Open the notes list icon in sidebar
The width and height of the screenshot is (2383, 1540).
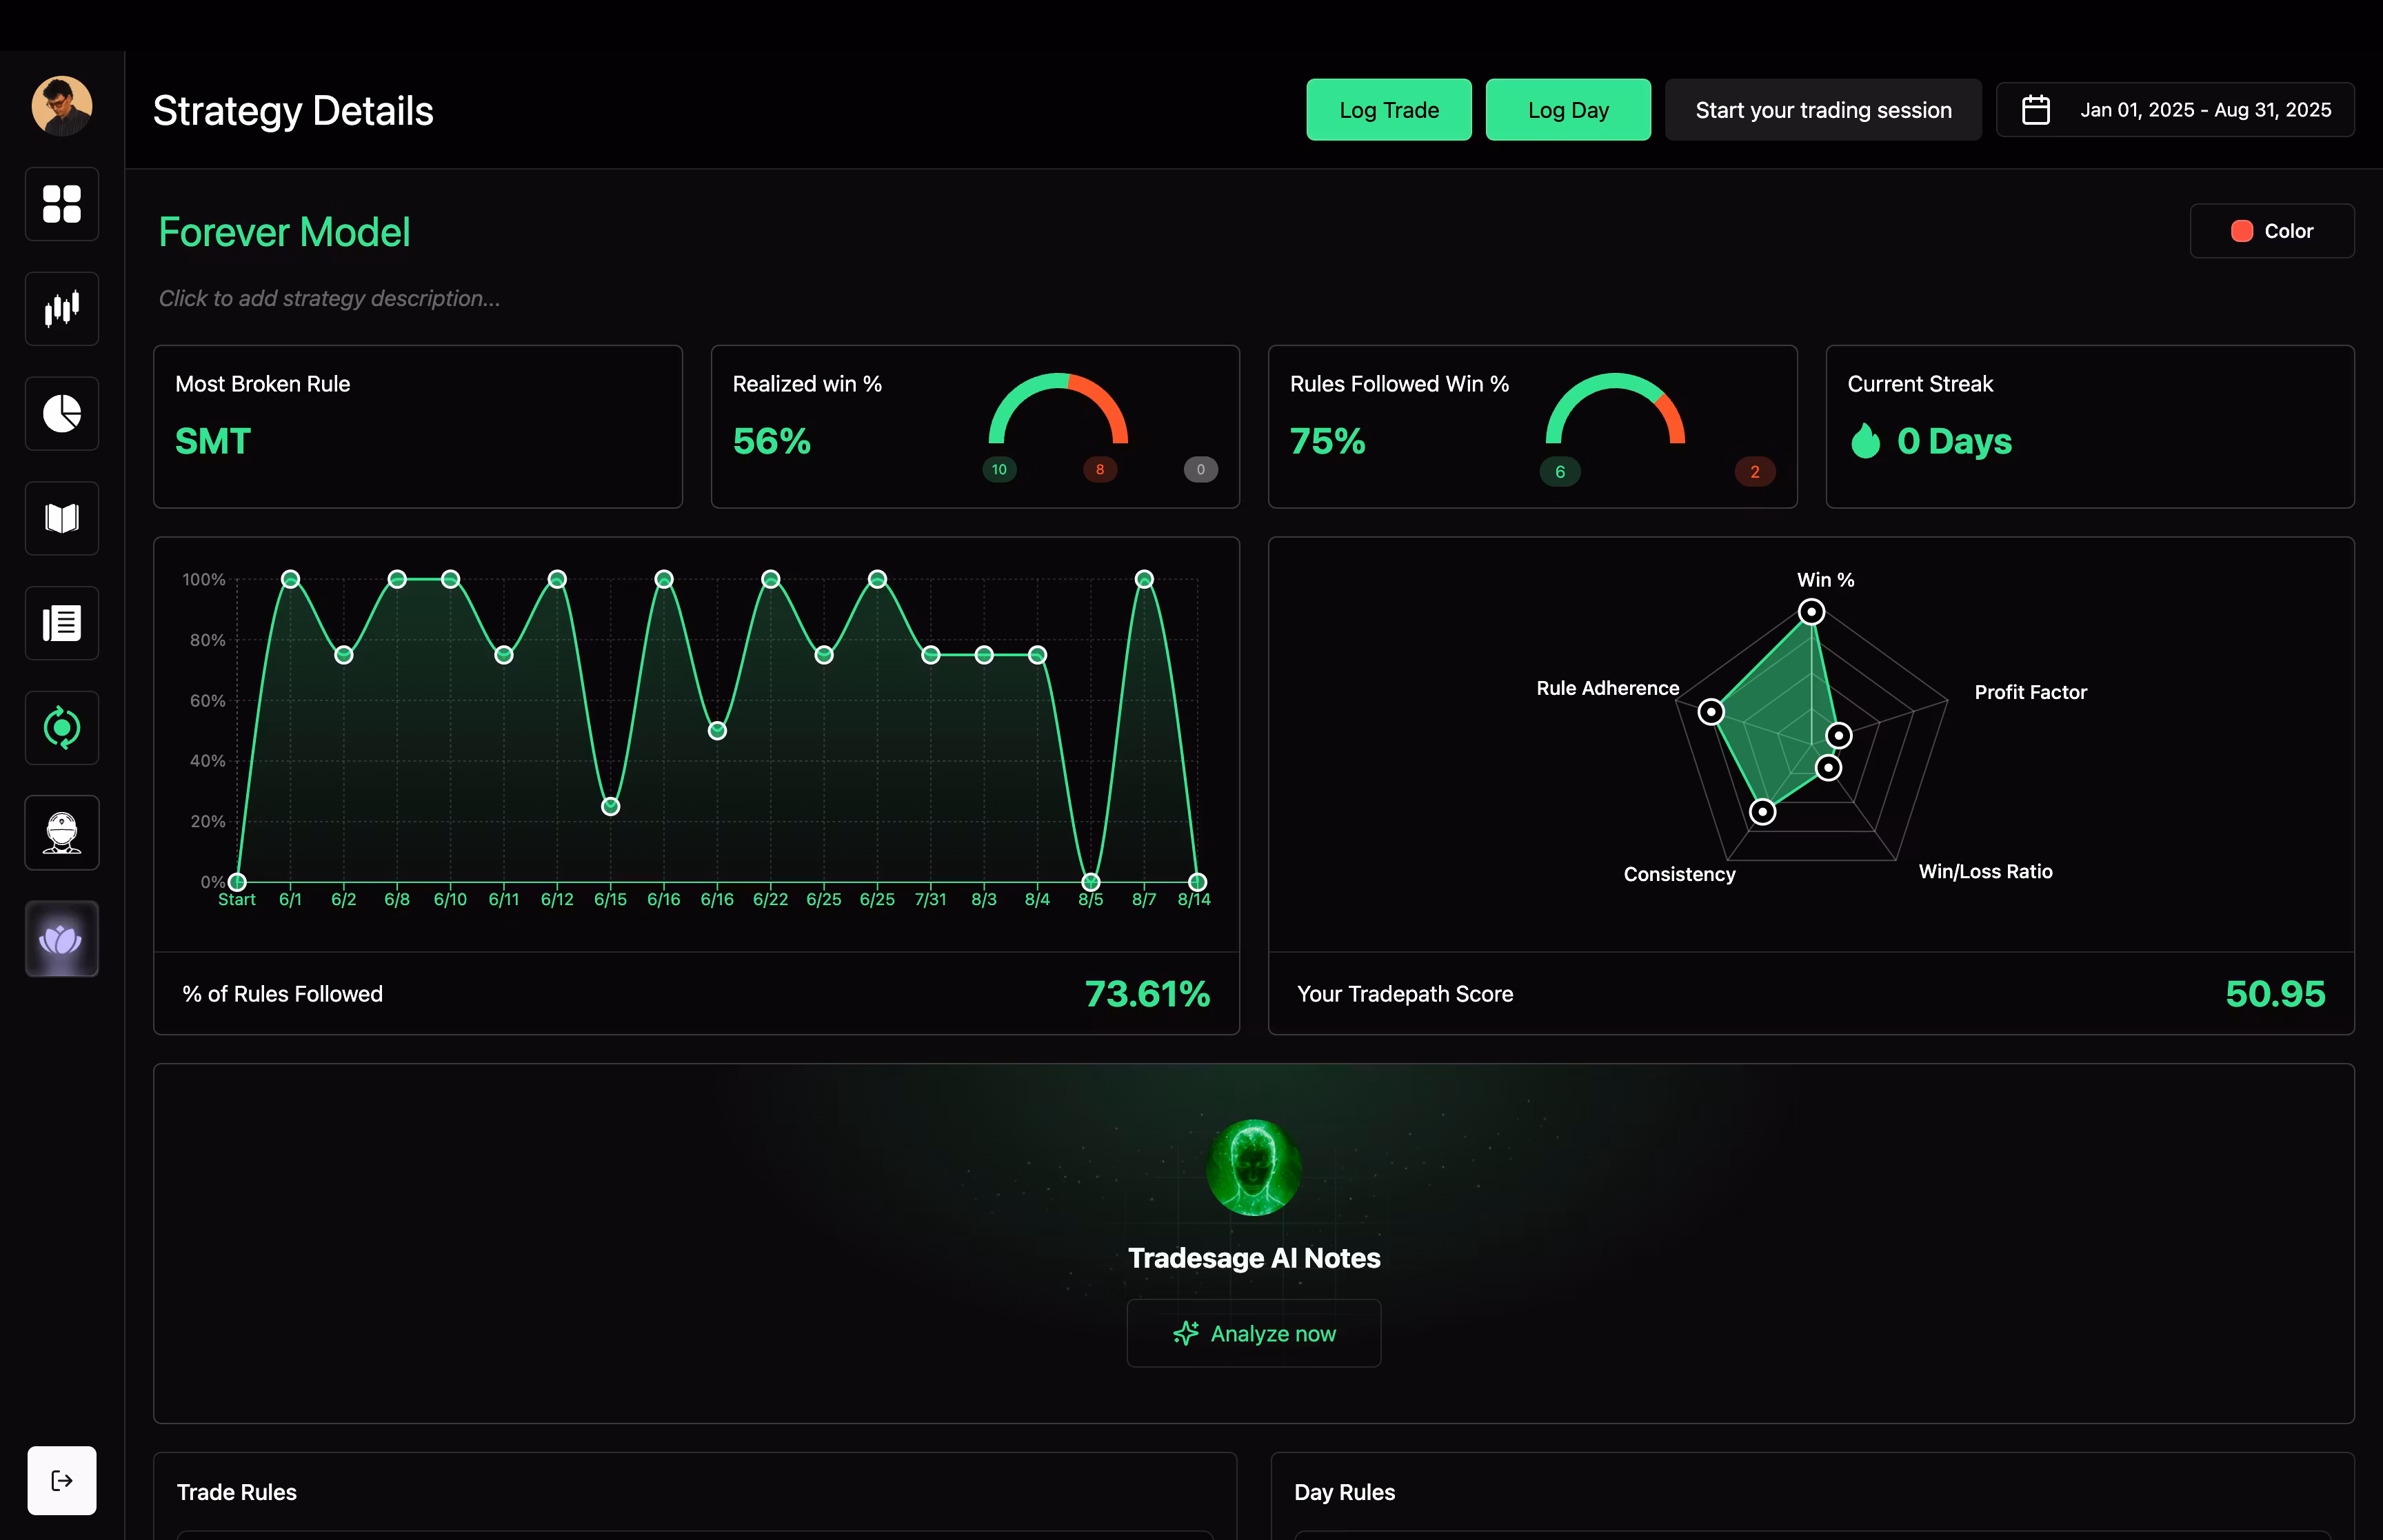click(62, 623)
